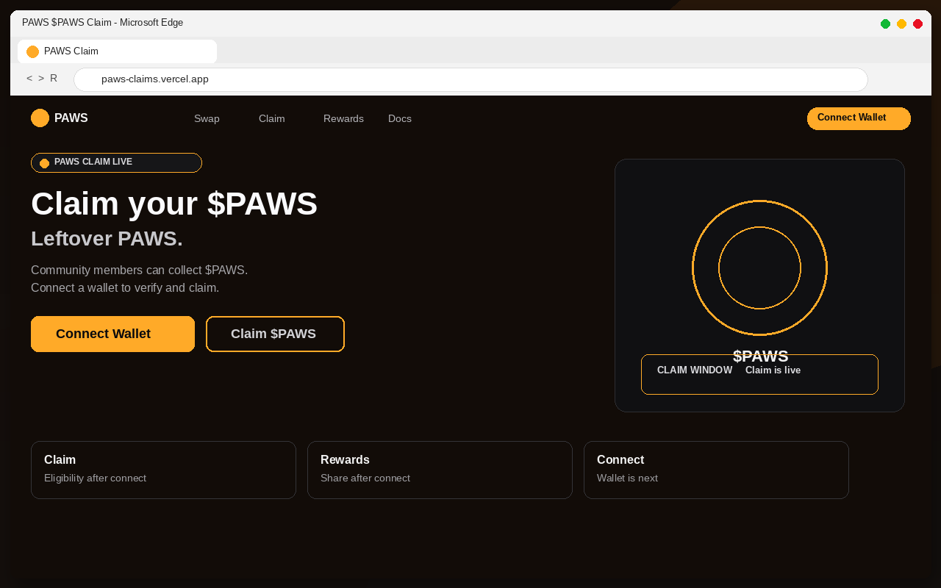Click the PAWS logo circle icon
This screenshot has height=588, width=941.
pyautogui.click(x=40, y=118)
